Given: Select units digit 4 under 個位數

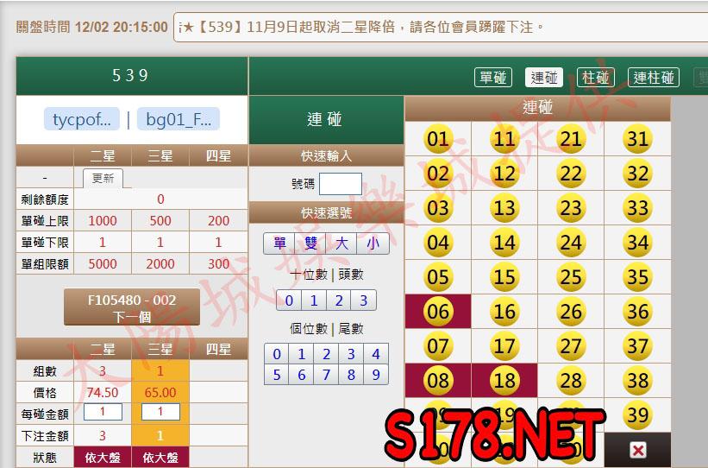Looking at the screenshot, I should (x=376, y=354).
